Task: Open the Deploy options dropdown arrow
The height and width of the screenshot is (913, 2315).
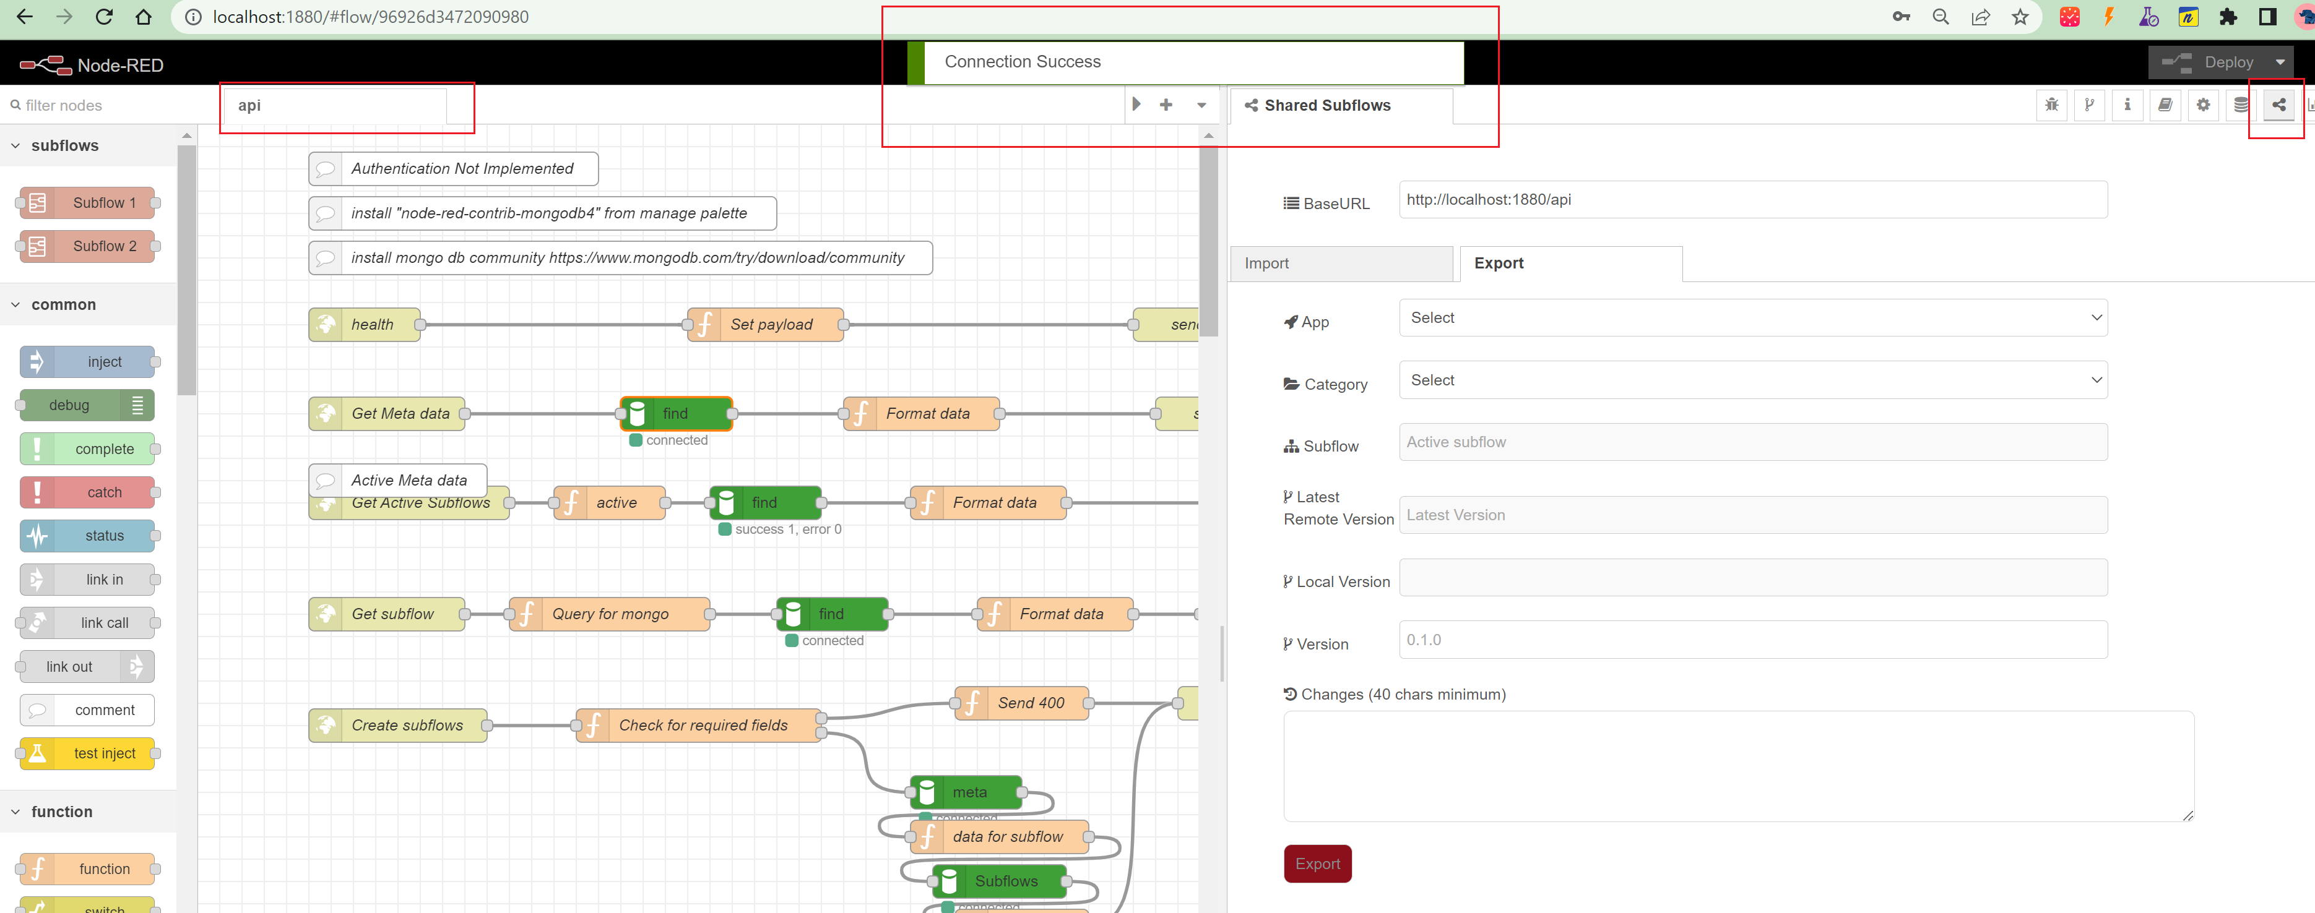Action: [2280, 63]
